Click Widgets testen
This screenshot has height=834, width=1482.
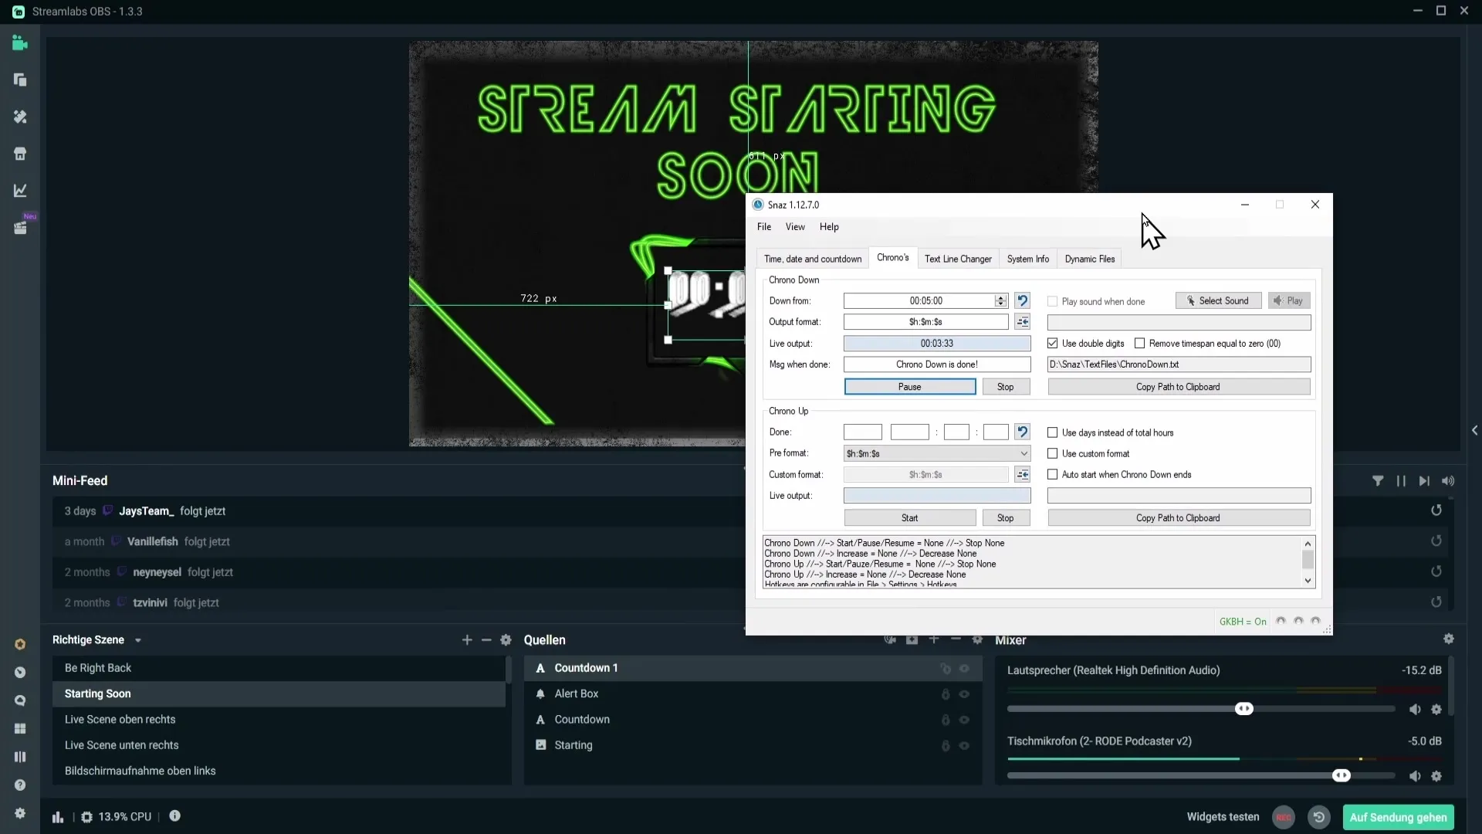tap(1223, 817)
